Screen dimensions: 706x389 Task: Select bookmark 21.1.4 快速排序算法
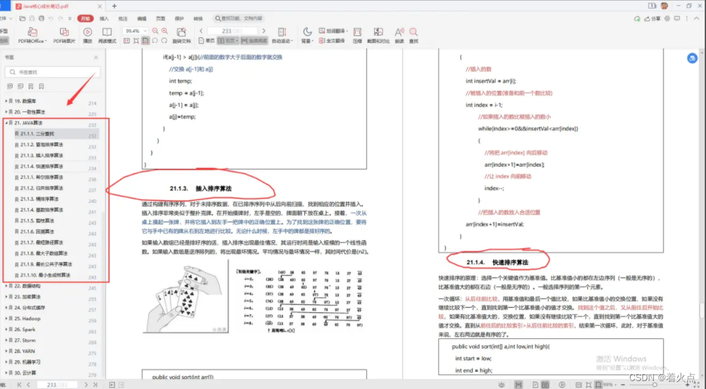click(x=42, y=166)
